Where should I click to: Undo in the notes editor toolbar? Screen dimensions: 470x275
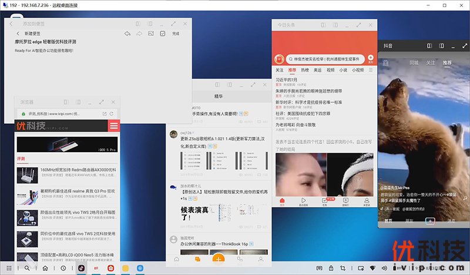(x=127, y=33)
